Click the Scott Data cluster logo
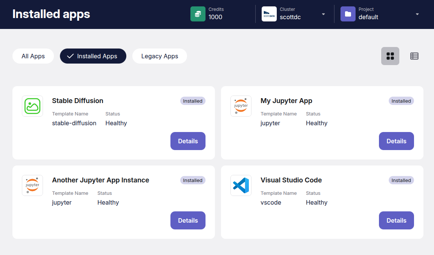This screenshot has width=434, height=255. coord(269,14)
